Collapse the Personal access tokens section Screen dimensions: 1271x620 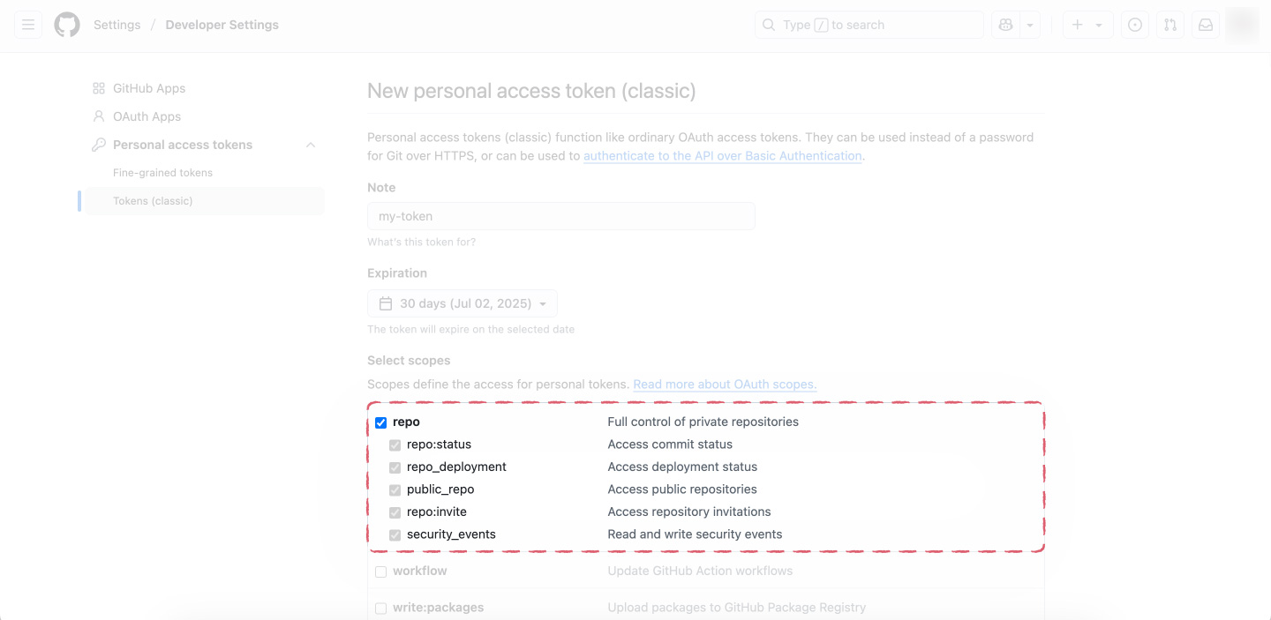click(310, 144)
